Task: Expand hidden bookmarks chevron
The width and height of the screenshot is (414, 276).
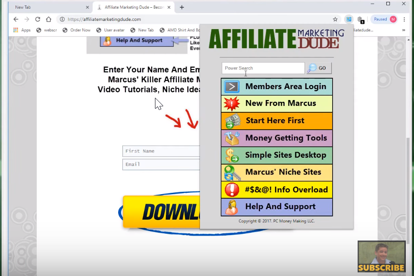Action: (404, 30)
